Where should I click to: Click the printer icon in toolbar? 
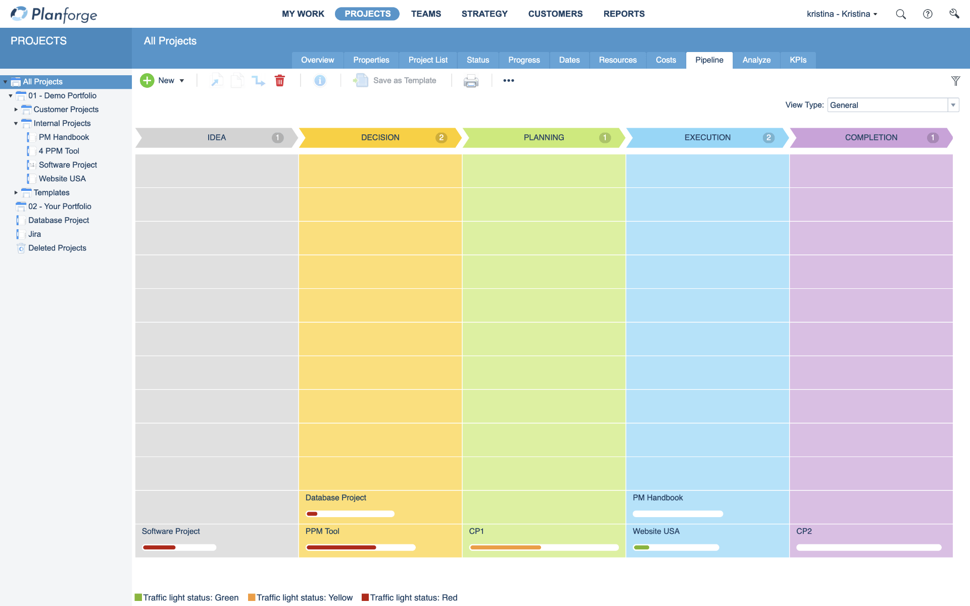pyautogui.click(x=471, y=81)
